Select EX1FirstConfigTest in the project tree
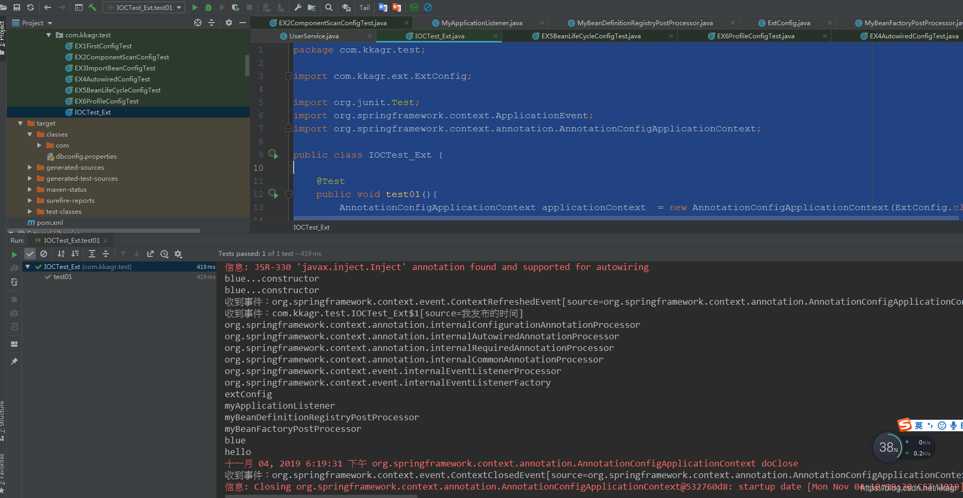Image resolution: width=963 pixels, height=498 pixels. coord(103,46)
